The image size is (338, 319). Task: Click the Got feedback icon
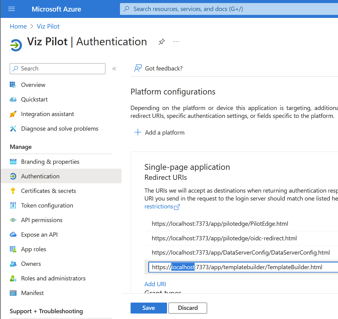(138, 68)
